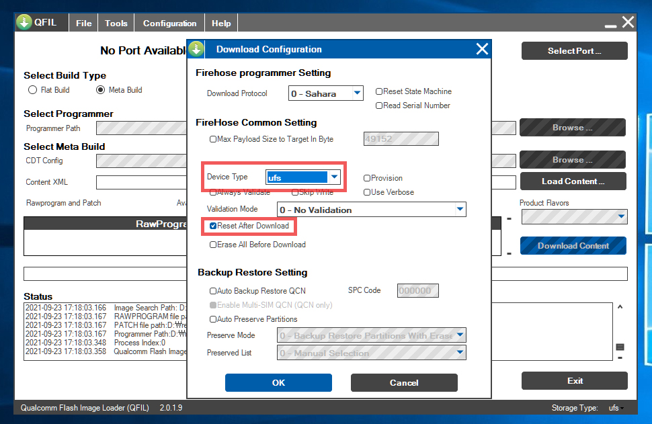This screenshot has height=424, width=652.
Task: Click the Download Content button
Action: click(573, 246)
